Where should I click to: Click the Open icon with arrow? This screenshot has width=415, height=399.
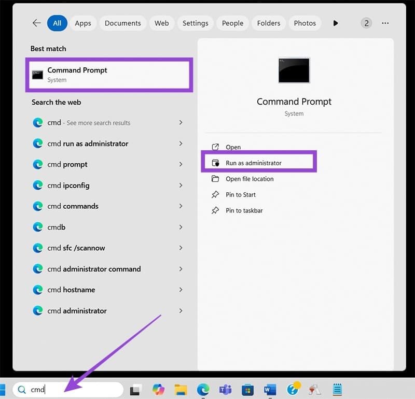pos(215,147)
